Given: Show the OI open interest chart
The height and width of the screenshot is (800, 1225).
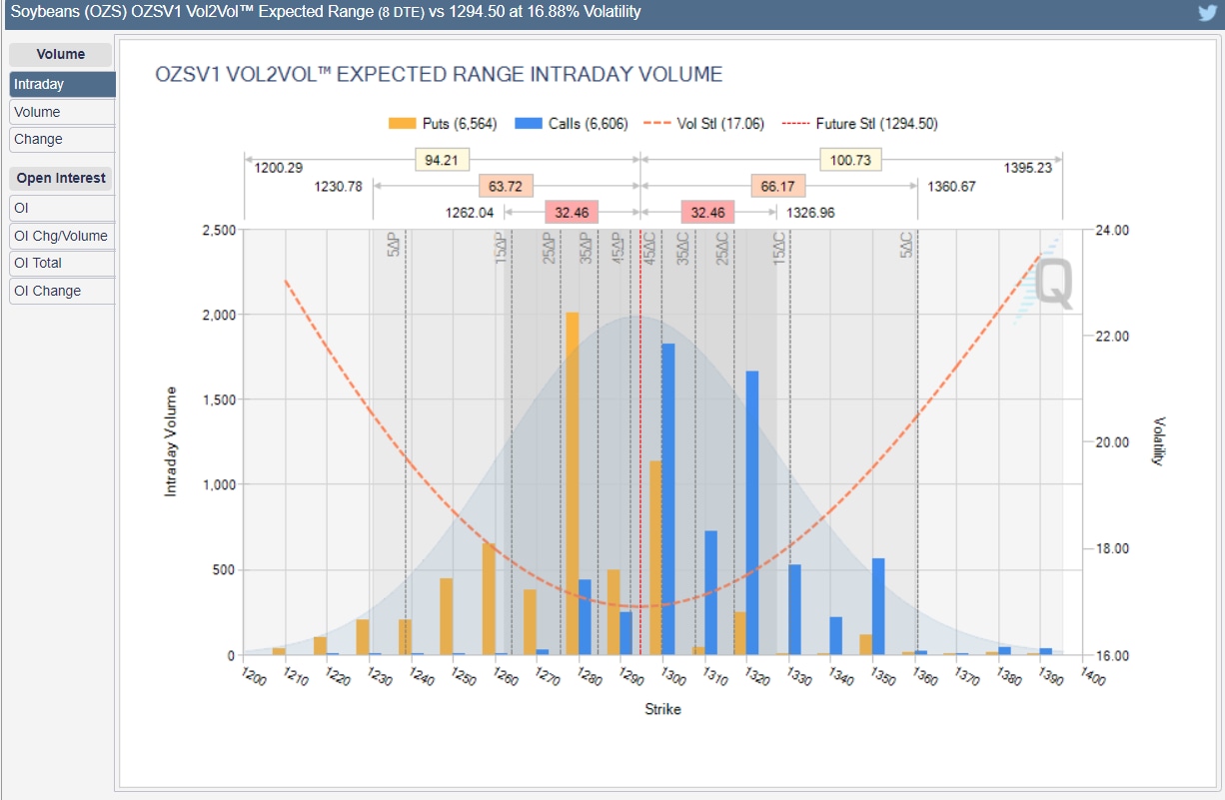Looking at the screenshot, I should point(61,208).
